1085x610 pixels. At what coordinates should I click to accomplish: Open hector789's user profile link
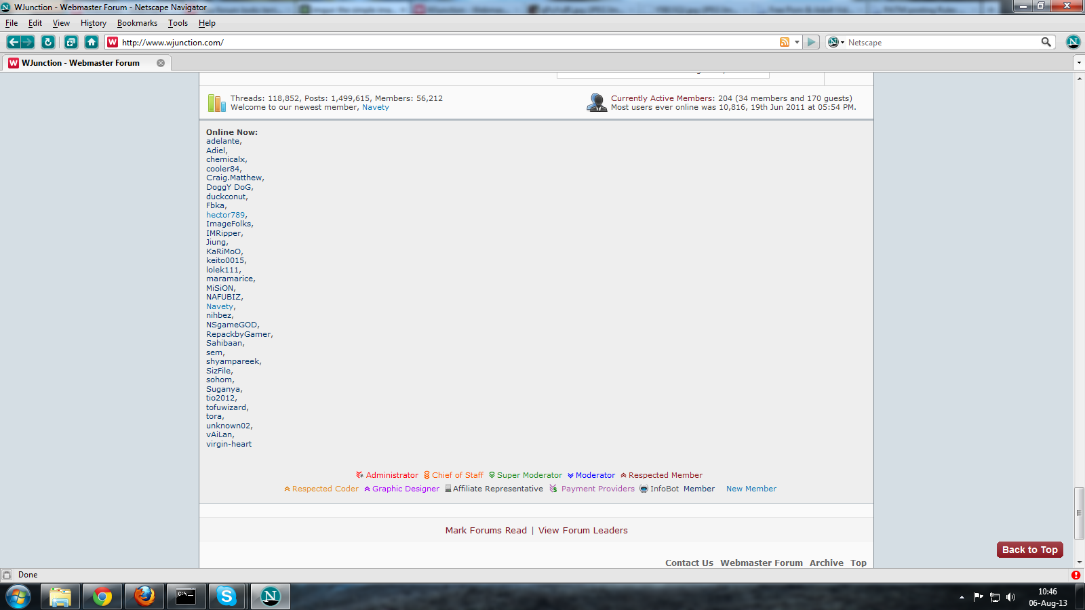pos(225,215)
